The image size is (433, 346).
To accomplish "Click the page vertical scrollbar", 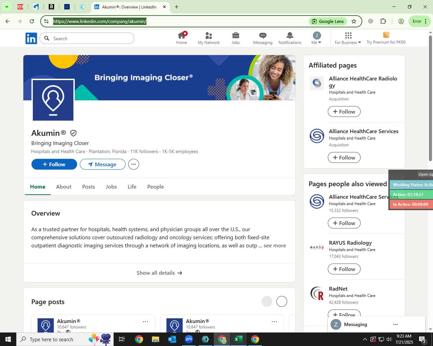I will click(430, 98).
